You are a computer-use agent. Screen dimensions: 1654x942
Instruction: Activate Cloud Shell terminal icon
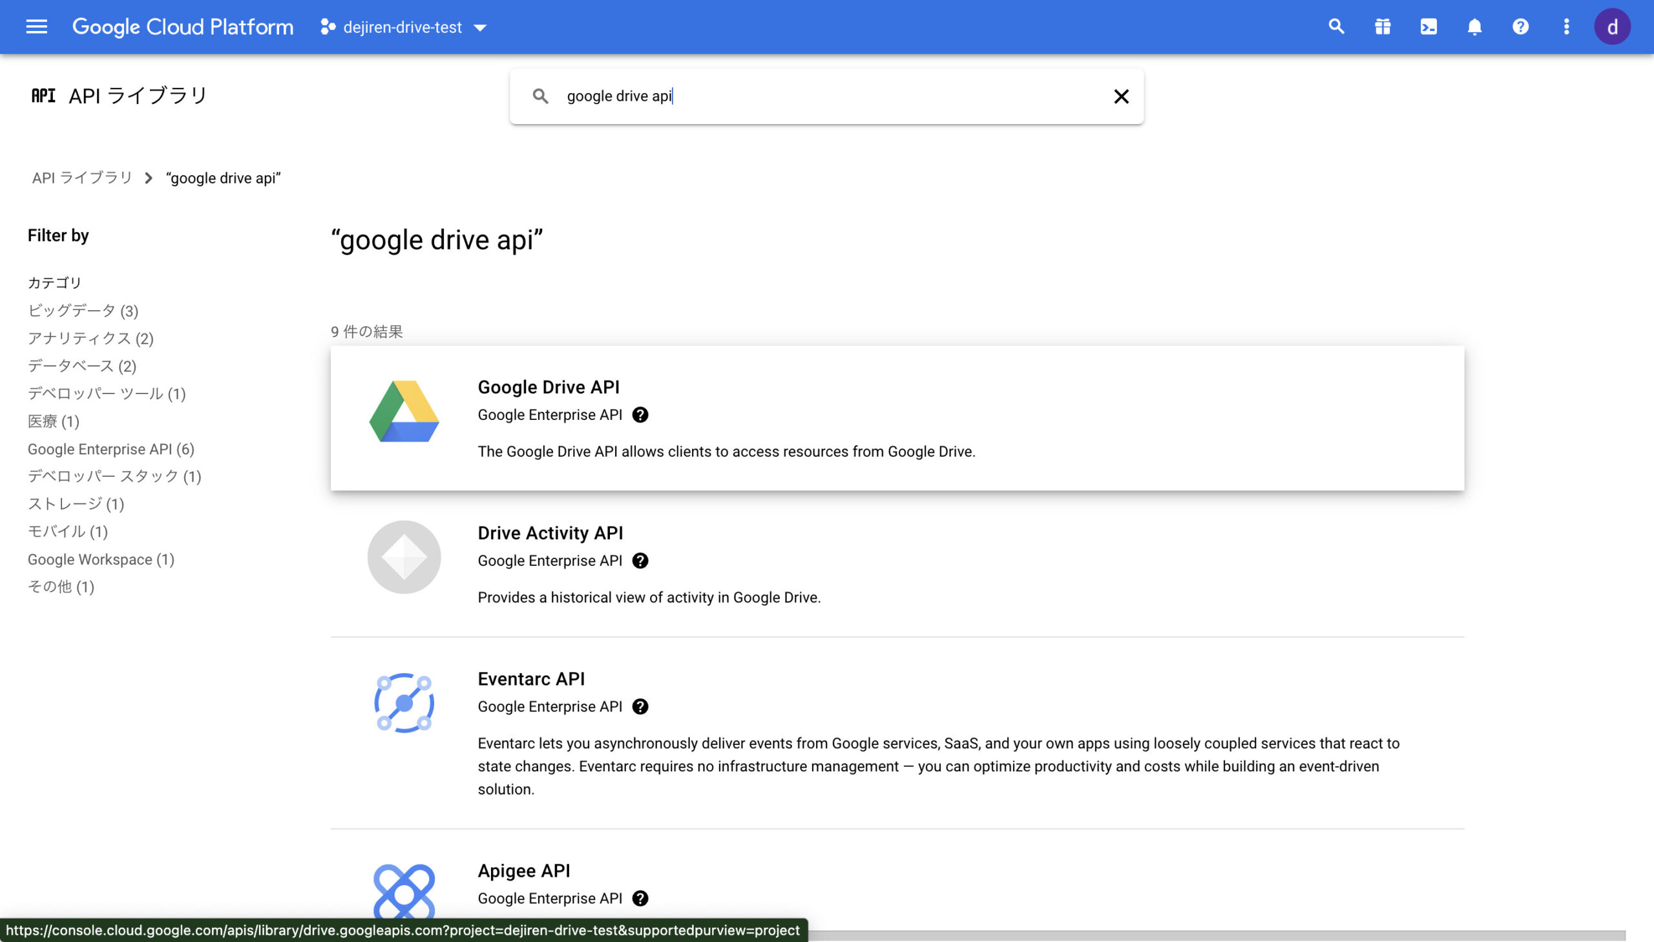click(x=1429, y=26)
